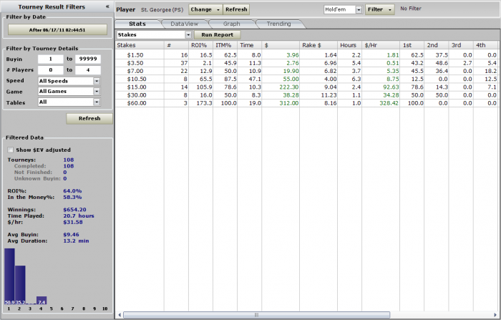
Task: Click the # Players minimum field
Action: tap(51, 70)
